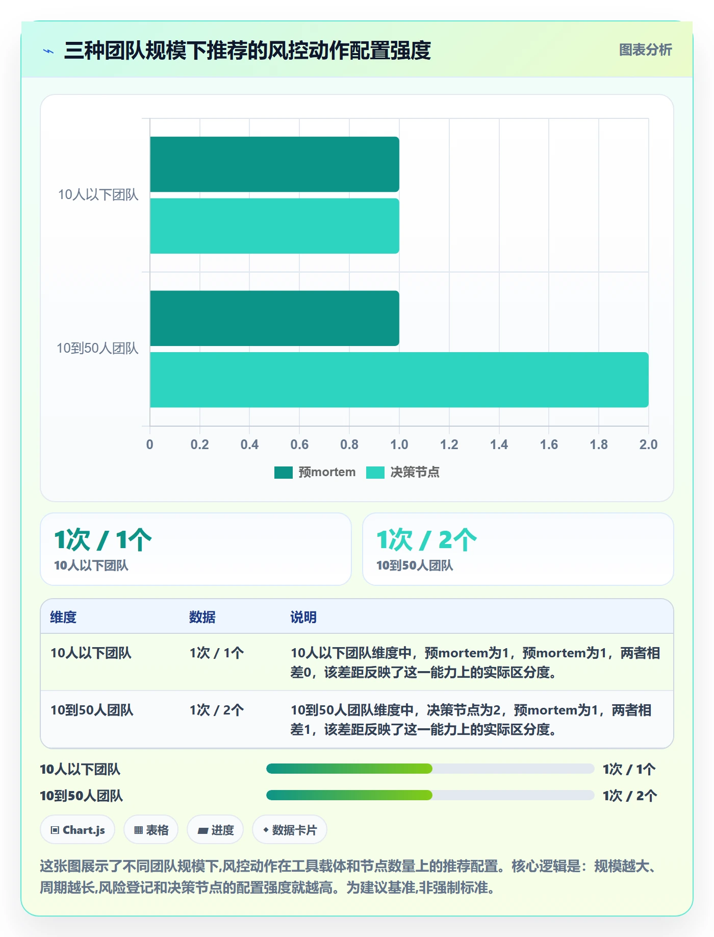Click the 数据 column header
Viewport: 714px width, 937px height.
point(202,617)
